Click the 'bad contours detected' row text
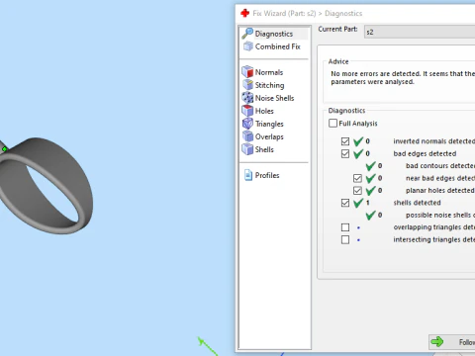 point(440,166)
